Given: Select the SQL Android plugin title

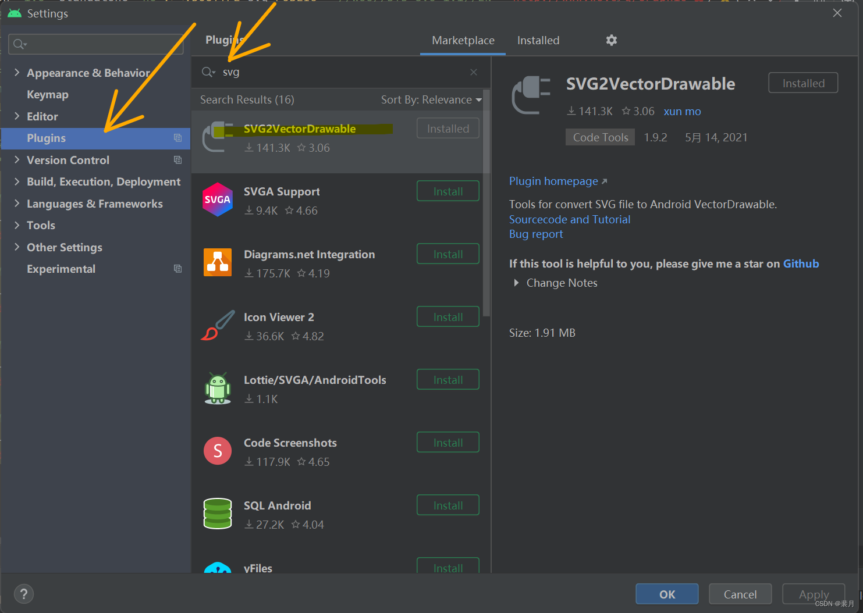Looking at the screenshot, I should [277, 505].
